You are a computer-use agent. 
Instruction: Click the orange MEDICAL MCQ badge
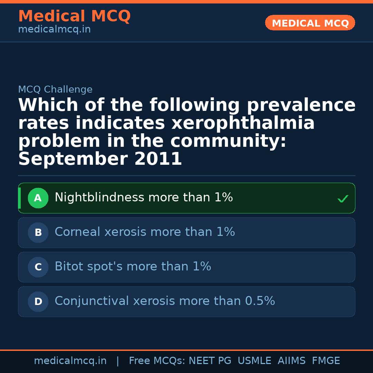[x=310, y=23]
